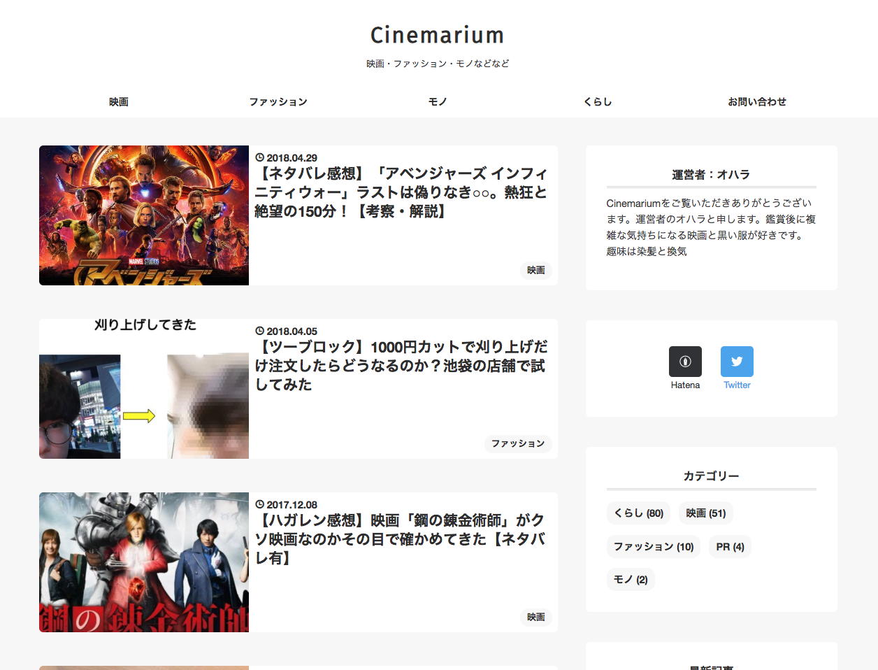Select the PR (4) category tag
Image resolution: width=878 pixels, height=670 pixels.
(x=730, y=546)
